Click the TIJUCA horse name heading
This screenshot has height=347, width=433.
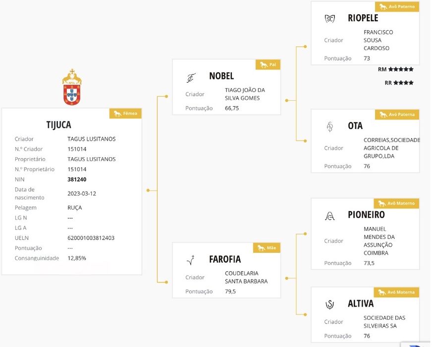click(x=58, y=125)
